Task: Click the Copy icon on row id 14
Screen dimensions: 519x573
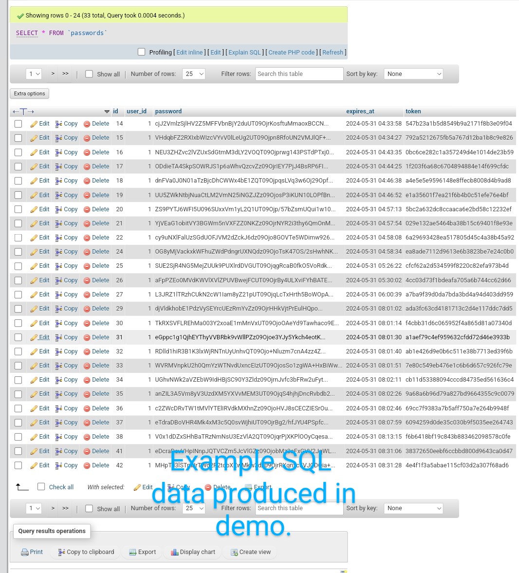Action: point(66,124)
